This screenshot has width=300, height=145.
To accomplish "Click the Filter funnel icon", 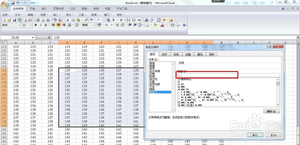I will pyautogui.click(x=139, y=20).
